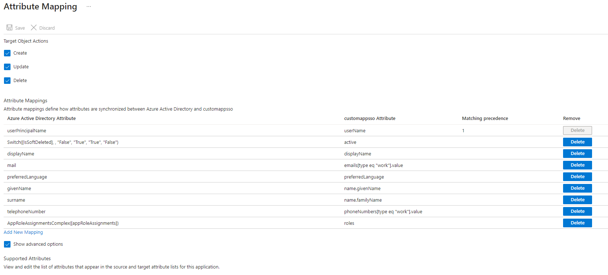Click the Matching precedence column header
This screenshot has width=608, height=275.
coord(485,119)
